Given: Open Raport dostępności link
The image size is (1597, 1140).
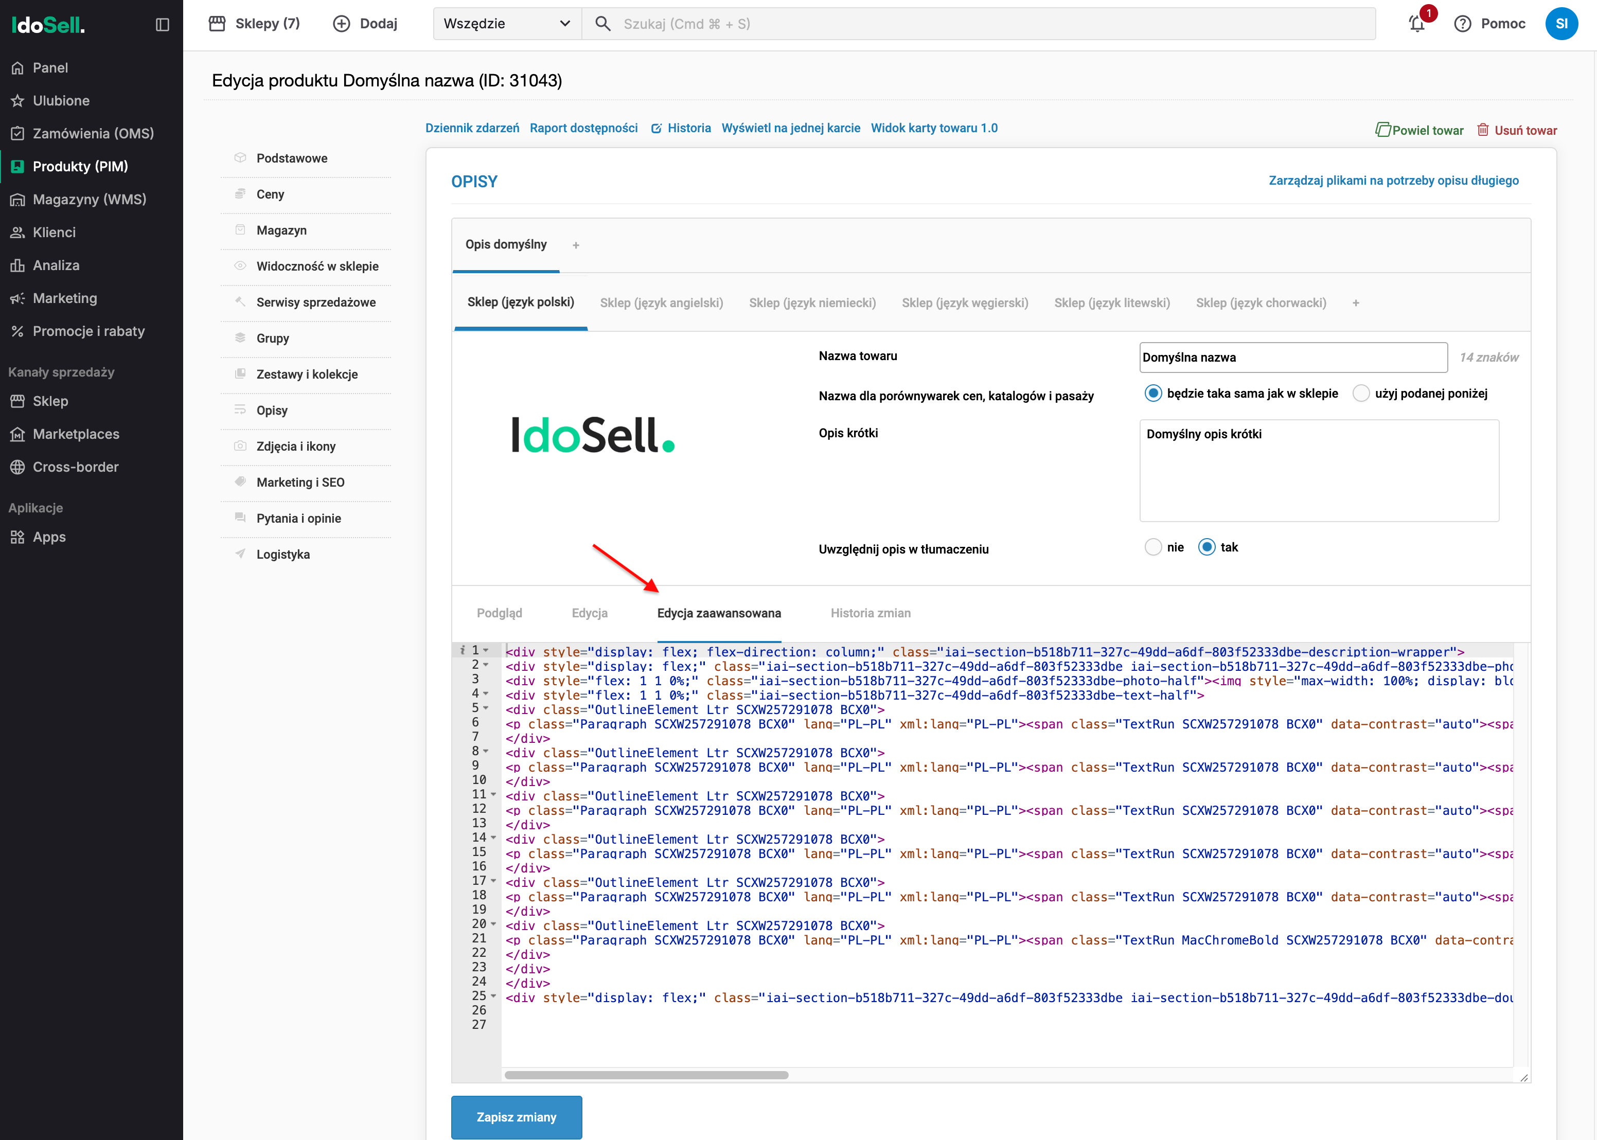Looking at the screenshot, I should [583, 128].
